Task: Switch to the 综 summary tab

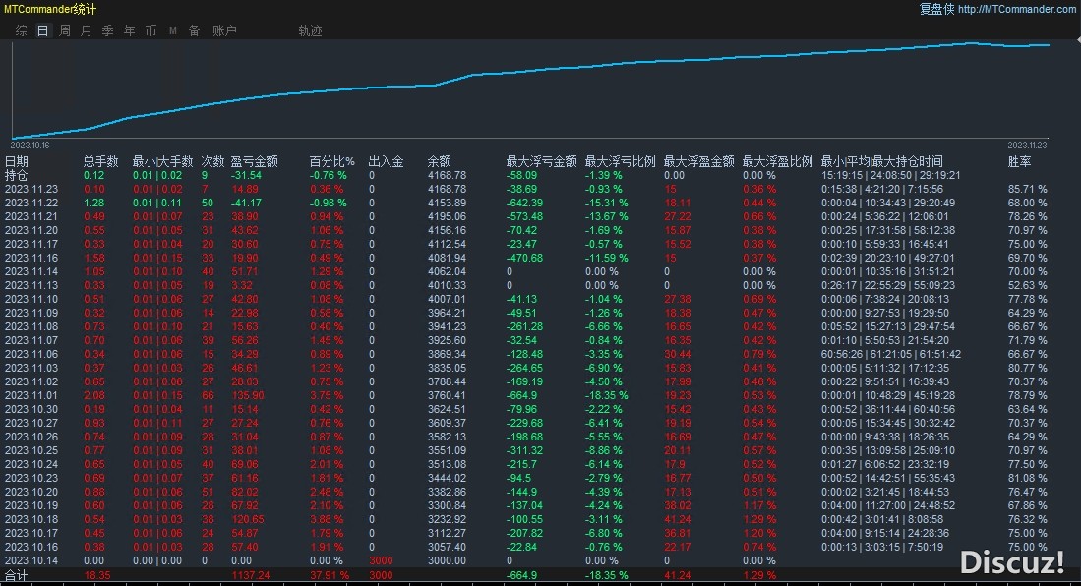Action: [21, 30]
